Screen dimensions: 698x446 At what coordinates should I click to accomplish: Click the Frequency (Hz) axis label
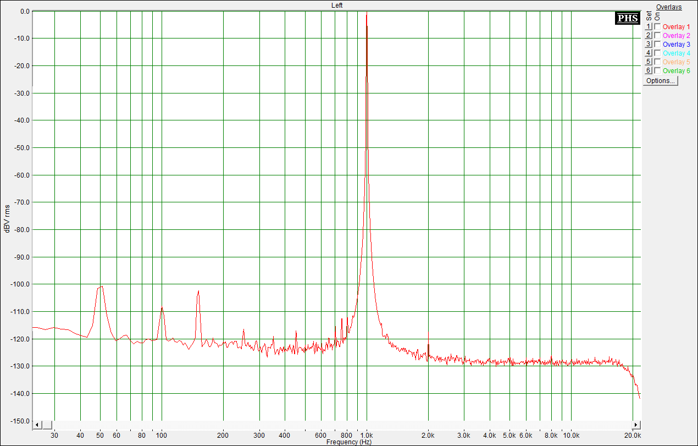click(x=348, y=442)
